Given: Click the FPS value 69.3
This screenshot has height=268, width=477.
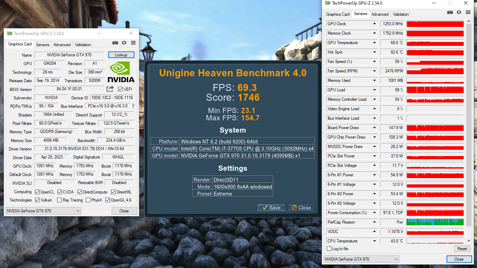Looking at the screenshot, I should [247, 87].
